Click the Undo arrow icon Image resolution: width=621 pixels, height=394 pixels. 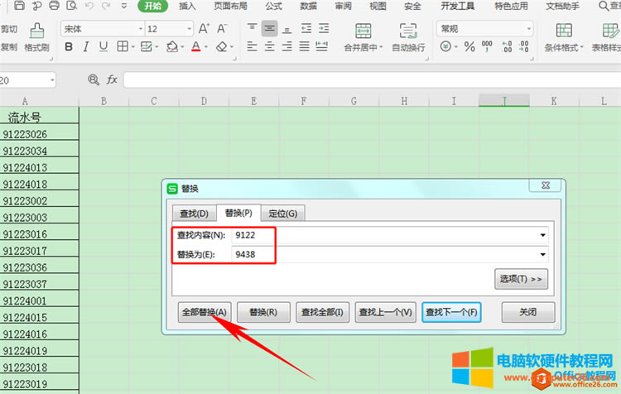(x=89, y=6)
